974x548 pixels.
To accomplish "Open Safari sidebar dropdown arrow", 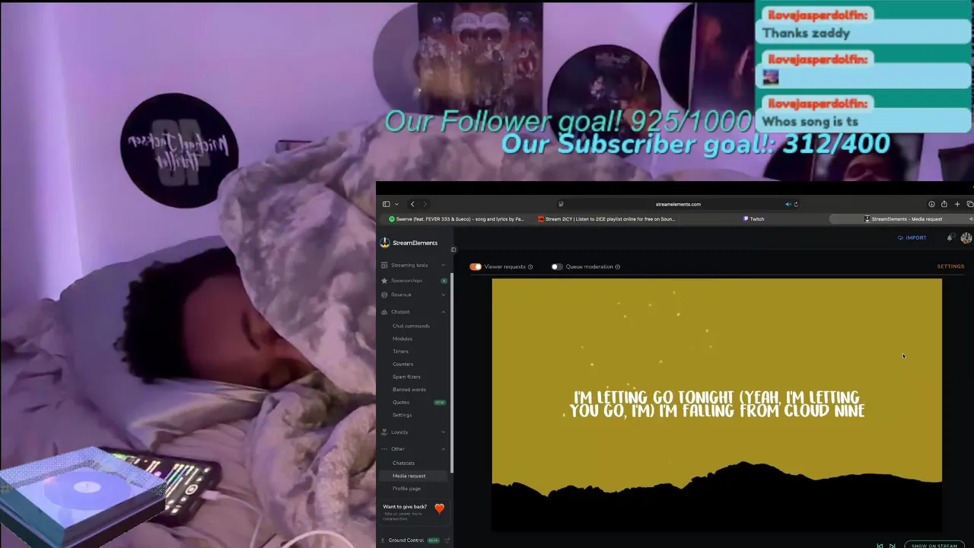I will tap(396, 204).
